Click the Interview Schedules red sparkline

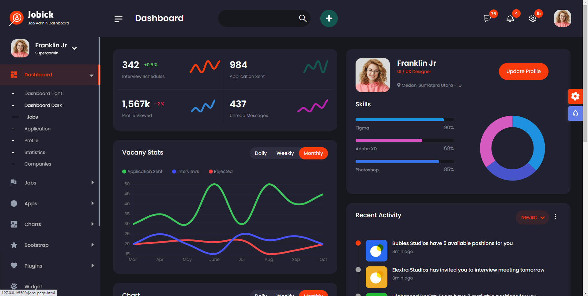[205, 67]
